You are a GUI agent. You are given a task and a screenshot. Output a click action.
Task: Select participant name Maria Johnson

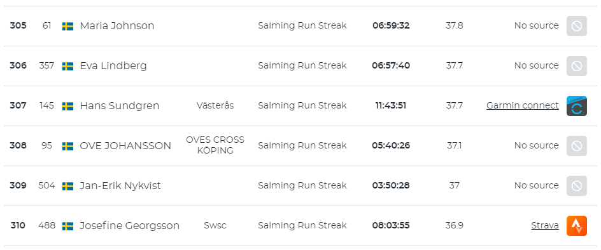tap(117, 25)
